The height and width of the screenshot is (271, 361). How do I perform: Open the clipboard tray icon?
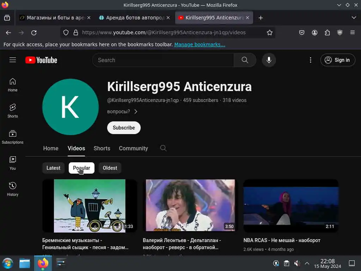click(x=287, y=263)
